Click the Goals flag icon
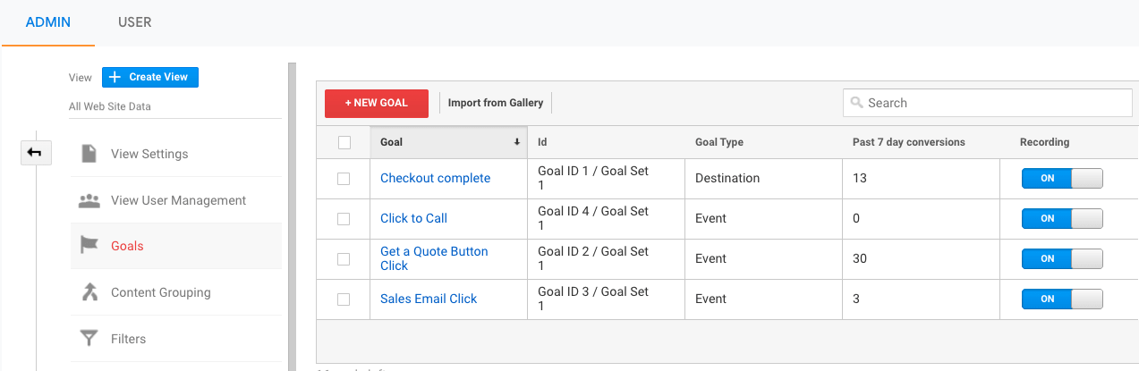 tap(89, 246)
